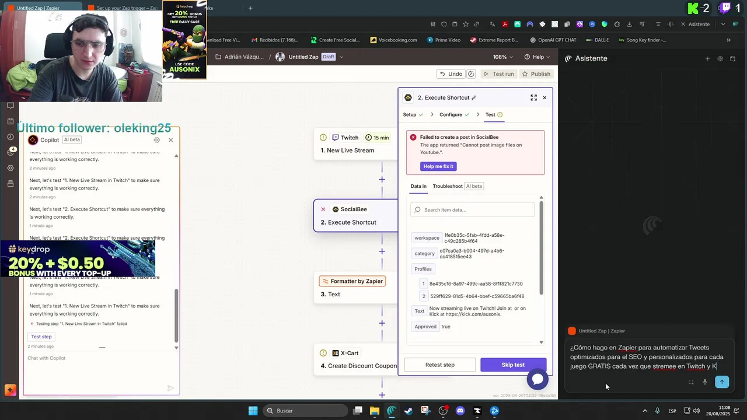Close the Execute Shortcut step panel

coord(544,97)
